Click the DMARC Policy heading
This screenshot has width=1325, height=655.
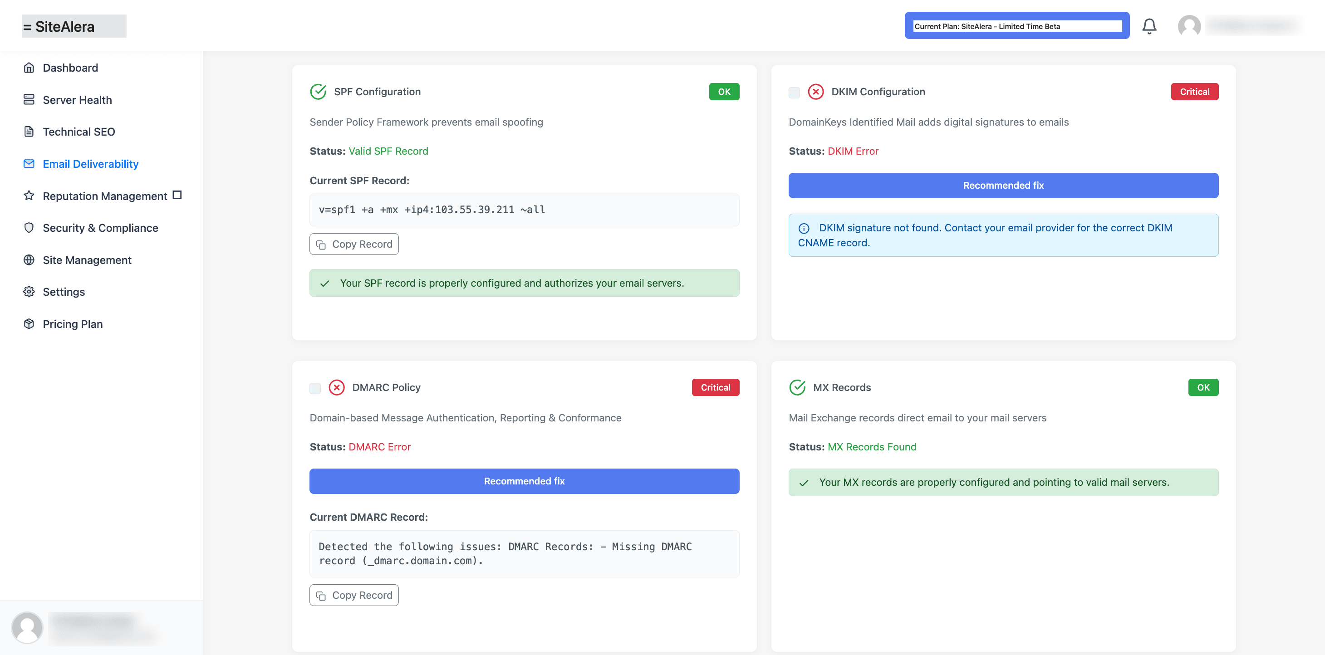pos(386,387)
